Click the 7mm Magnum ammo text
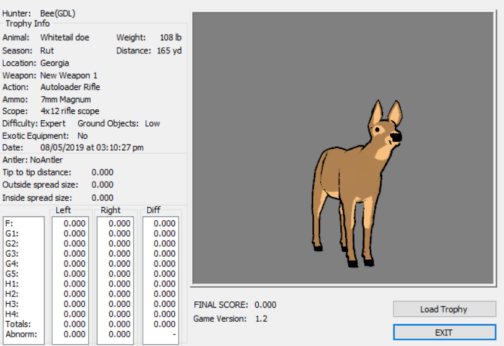The height and width of the screenshot is (346, 504). coord(66,99)
